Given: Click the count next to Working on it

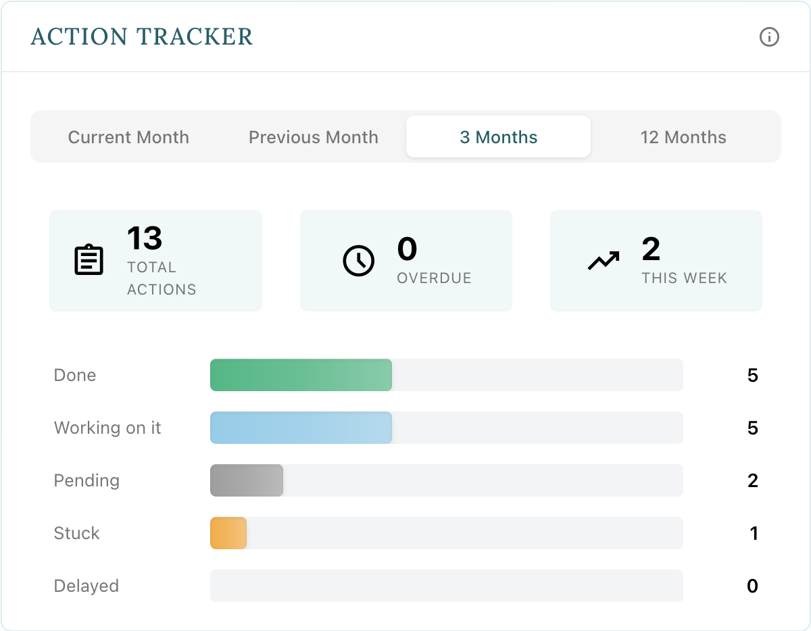Looking at the screenshot, I should pos(753,428).
